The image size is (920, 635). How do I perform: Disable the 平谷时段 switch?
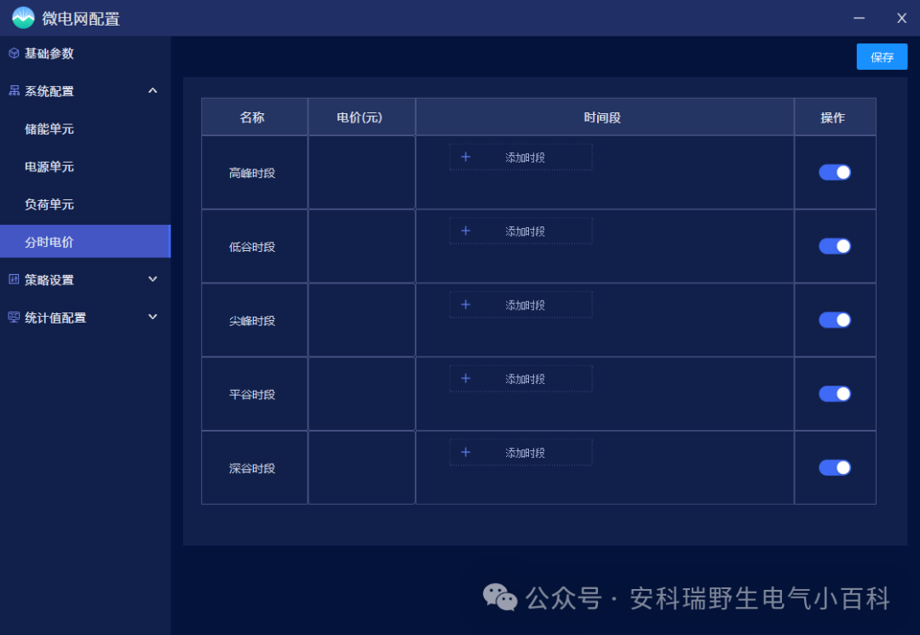[835, 394]
